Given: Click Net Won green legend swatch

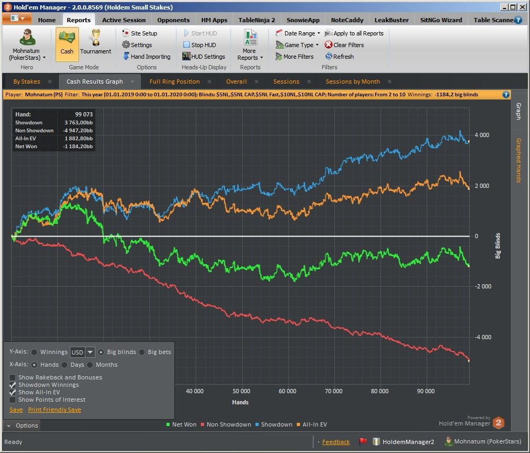Looking at the screenshot, I should (x=168, y=424).
